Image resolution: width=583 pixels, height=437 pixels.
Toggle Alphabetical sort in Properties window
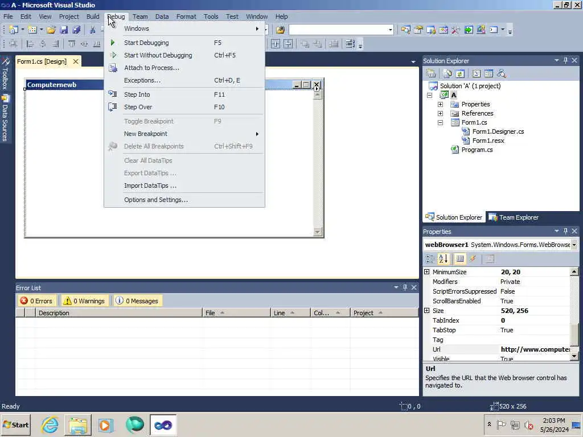pos(443,259)
